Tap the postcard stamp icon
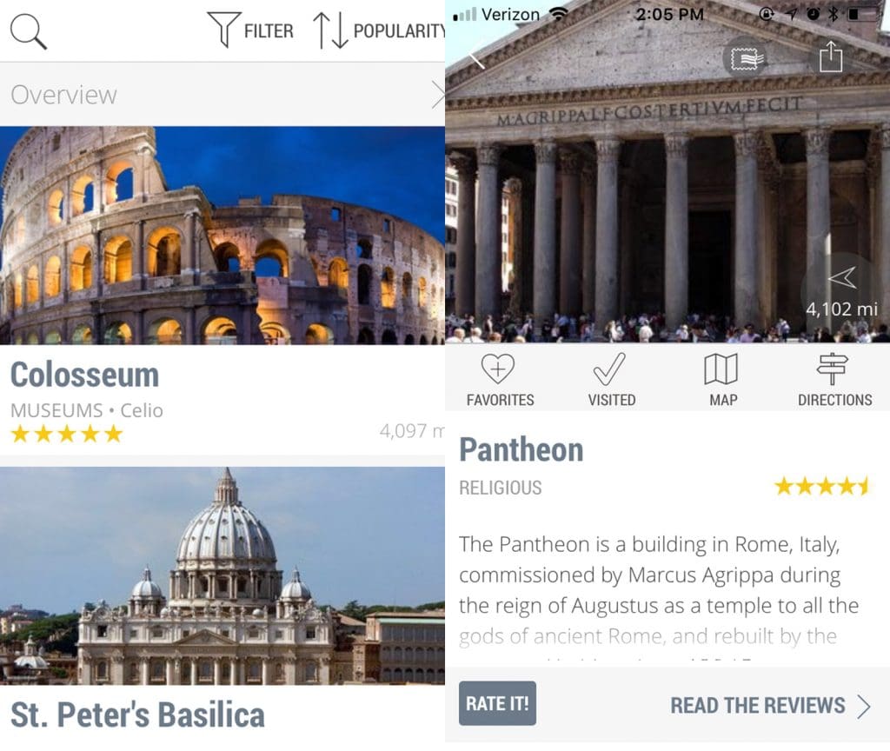The image size is (890, 751). 745,58
